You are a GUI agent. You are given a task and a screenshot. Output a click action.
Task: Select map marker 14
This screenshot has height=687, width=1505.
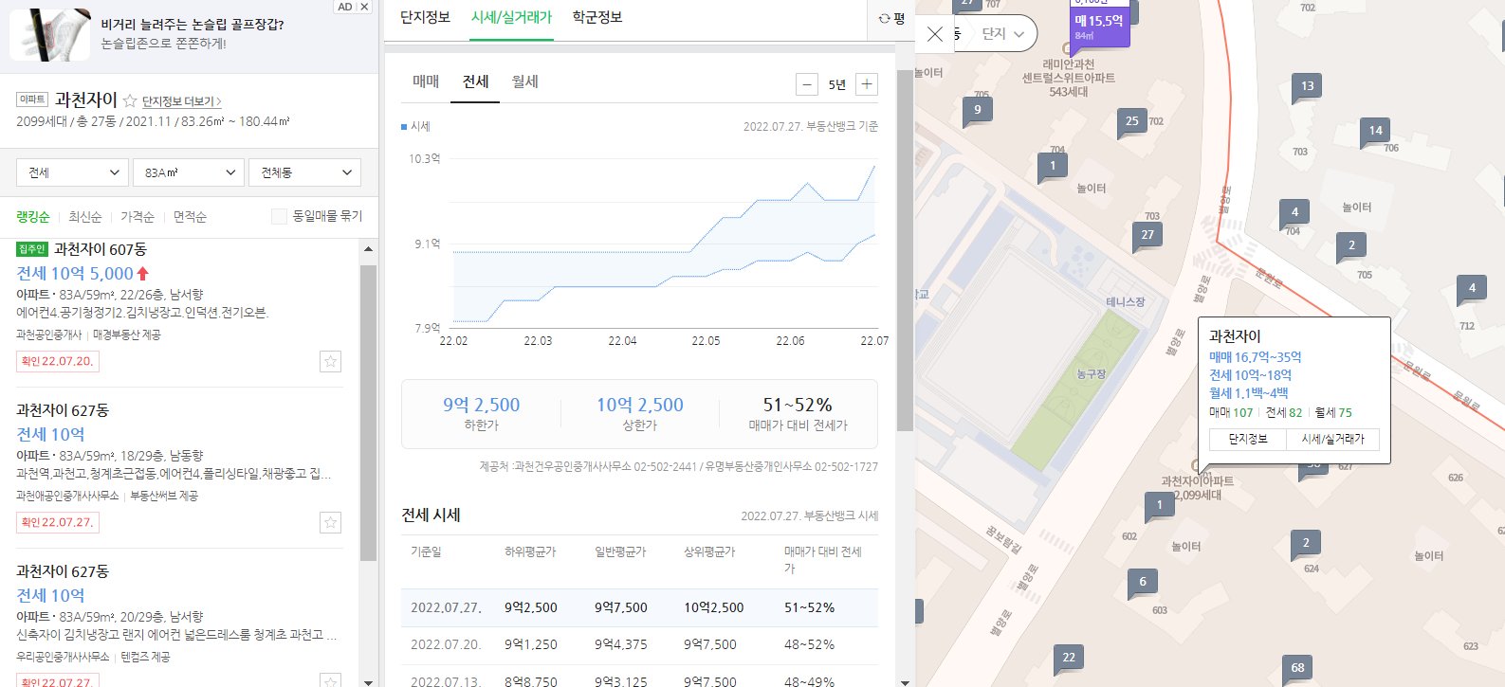click(x=1375, y=131)
